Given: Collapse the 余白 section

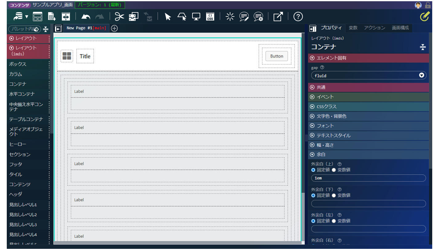Looking at the screenshot, I should [x=368, y=154].
